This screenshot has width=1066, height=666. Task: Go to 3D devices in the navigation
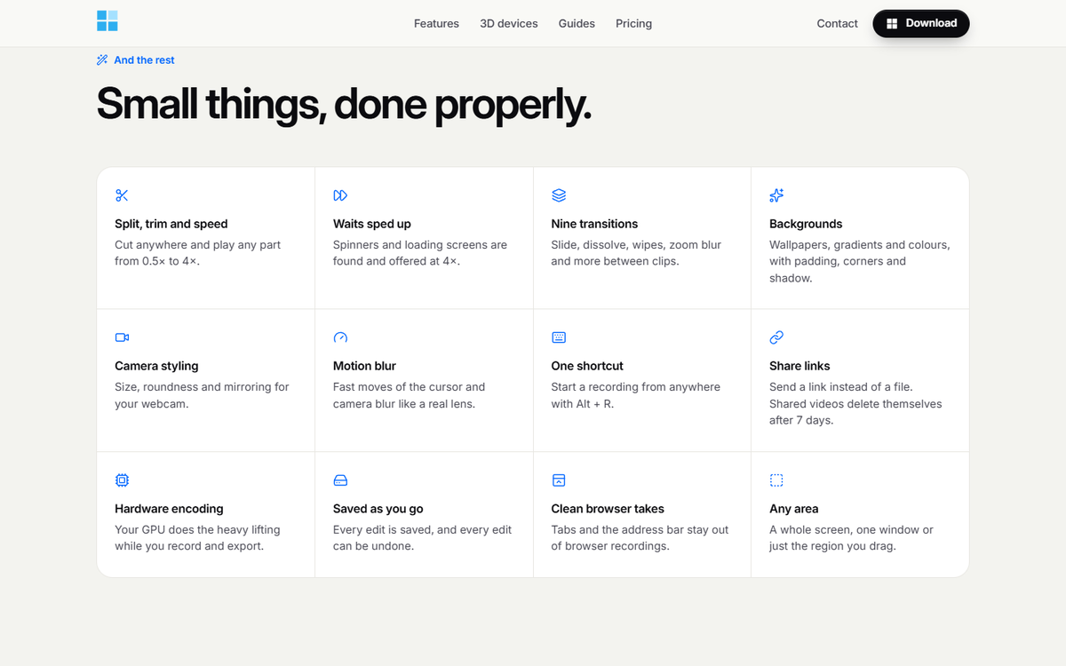tap(509, 24)
